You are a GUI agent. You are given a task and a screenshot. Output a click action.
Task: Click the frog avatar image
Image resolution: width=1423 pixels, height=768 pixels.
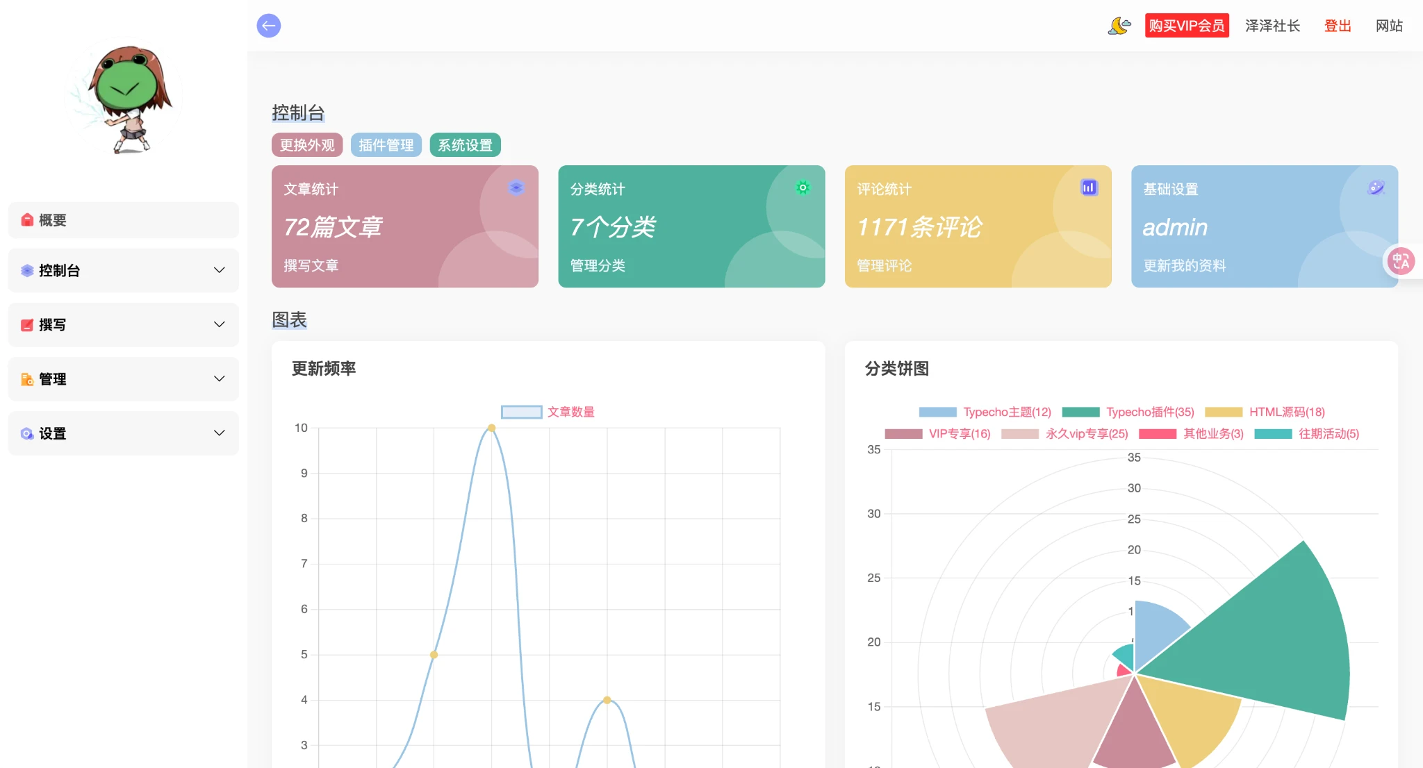coord(125,97)
